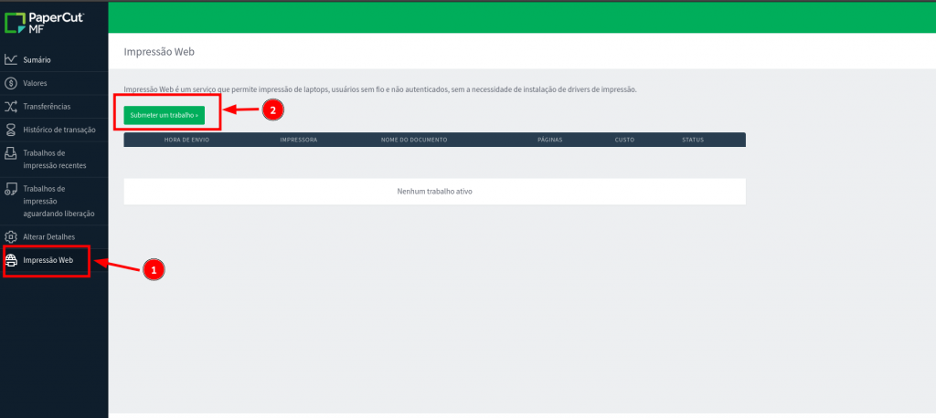The image size is (936, 418).
Task: Click the recent print jobs tray icon
Action: point(11,153)
